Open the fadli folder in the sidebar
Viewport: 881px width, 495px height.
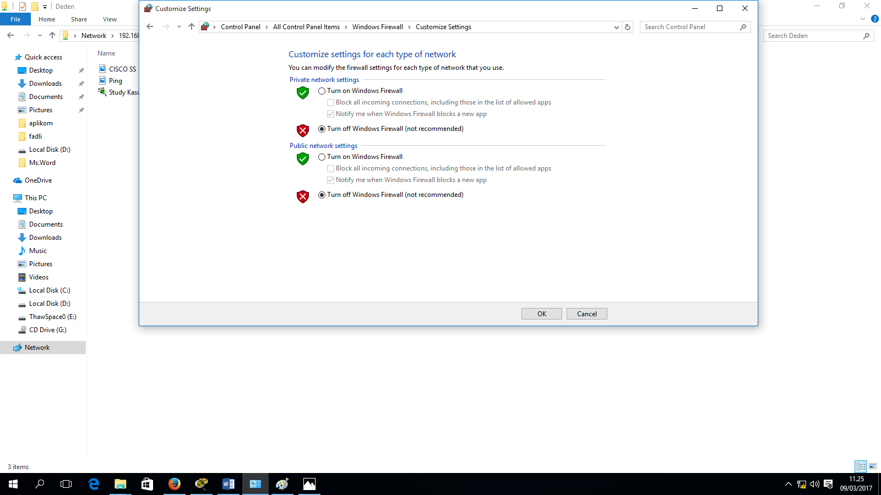[35, 136]
